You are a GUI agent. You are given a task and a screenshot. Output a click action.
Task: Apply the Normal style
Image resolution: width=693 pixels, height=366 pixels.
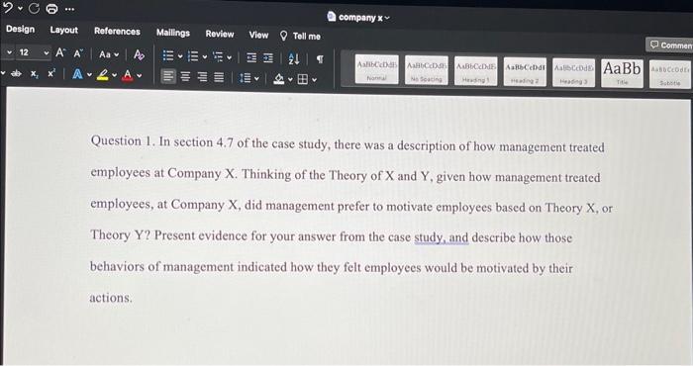pos(376,70)
